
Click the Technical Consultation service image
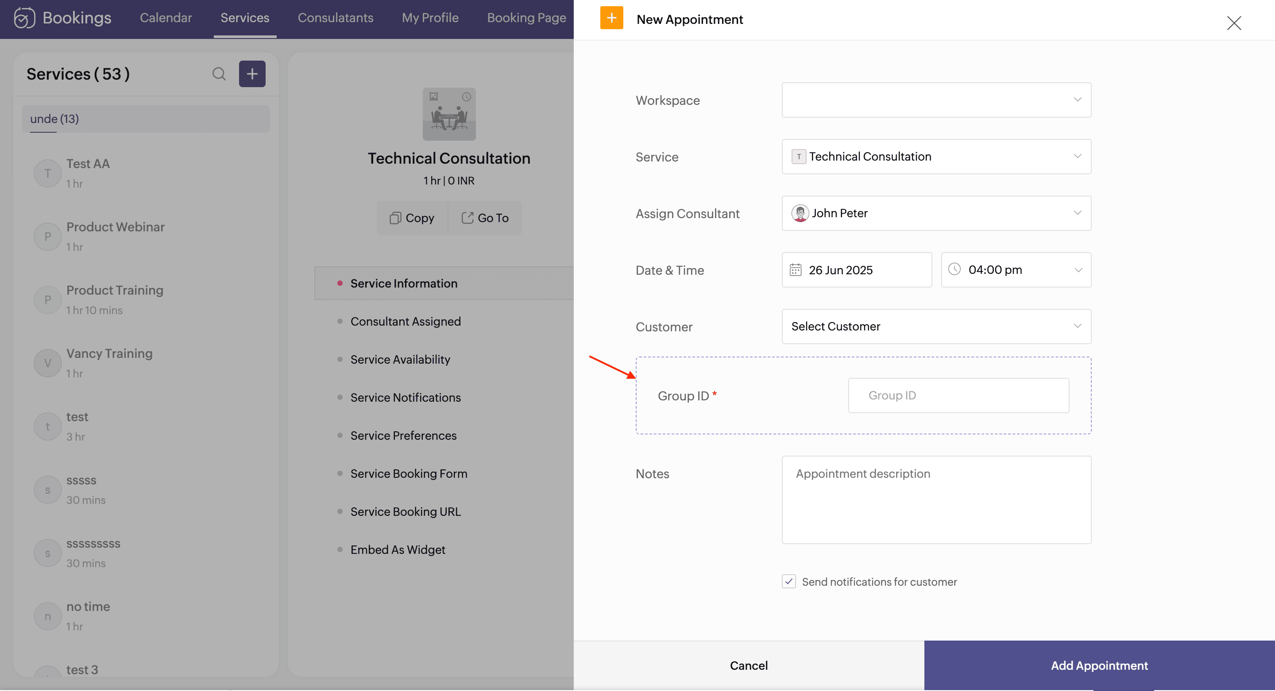tap(449, 114)
